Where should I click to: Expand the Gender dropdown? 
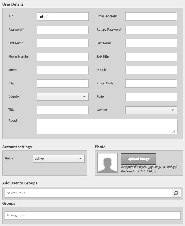pyautogui.click(x=151, y=110)
